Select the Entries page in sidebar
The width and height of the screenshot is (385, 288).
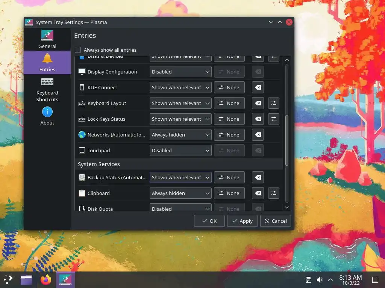(x=47, y=63)
